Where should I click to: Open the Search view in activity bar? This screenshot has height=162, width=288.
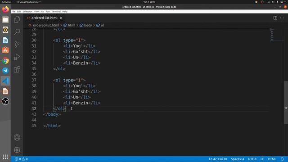tap(17, 32)
